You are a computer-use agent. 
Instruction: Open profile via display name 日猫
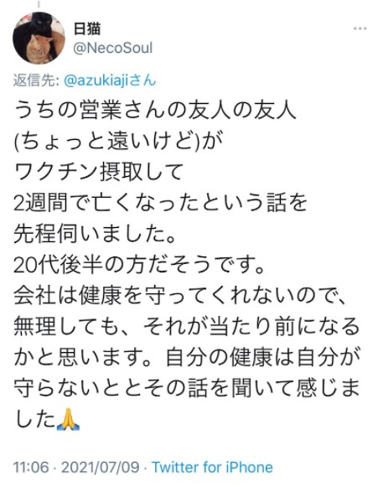(x=87, y=28)
